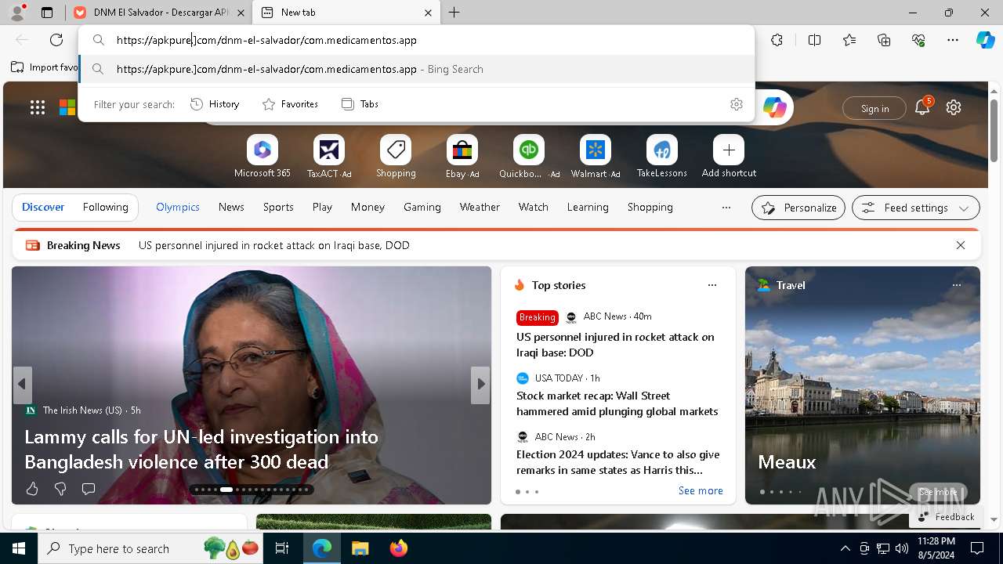The height and width of the screenshot is (564, 1003).
Task: Filter search by Tabs
Action: pyautogui.click(x=360, y=104)
